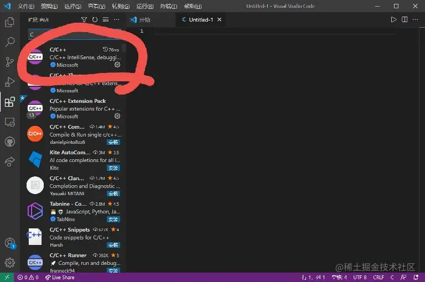Open the Go menu (转到)
425x282 pixels.
click(121, 6)
